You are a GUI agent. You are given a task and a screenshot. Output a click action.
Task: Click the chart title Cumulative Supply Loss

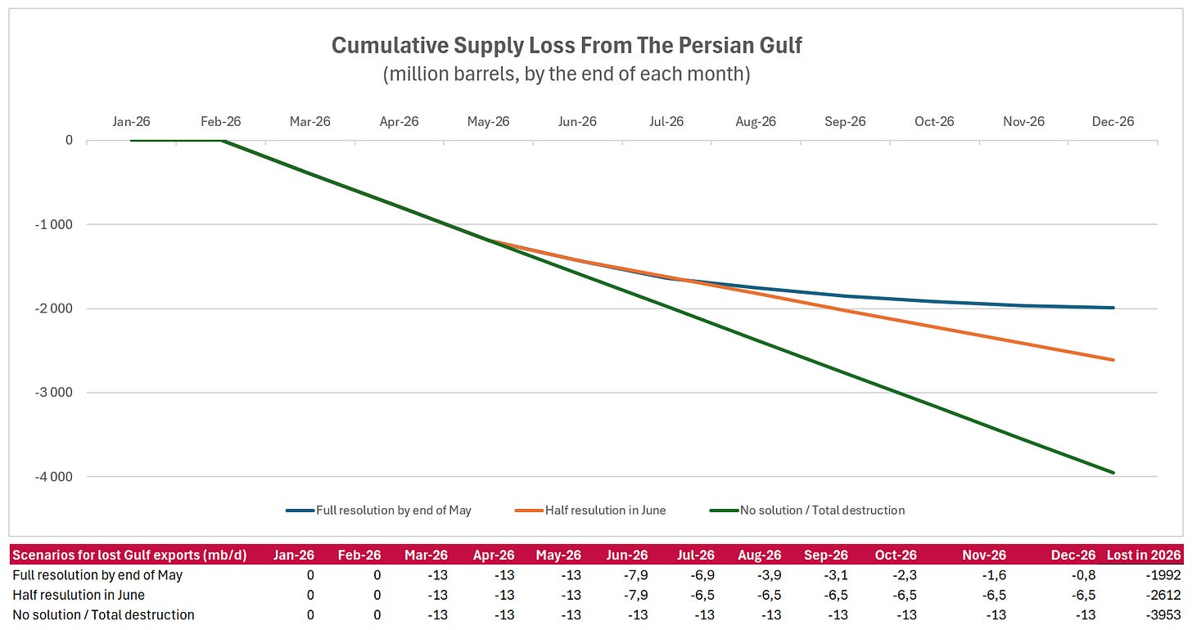(567, 45)
